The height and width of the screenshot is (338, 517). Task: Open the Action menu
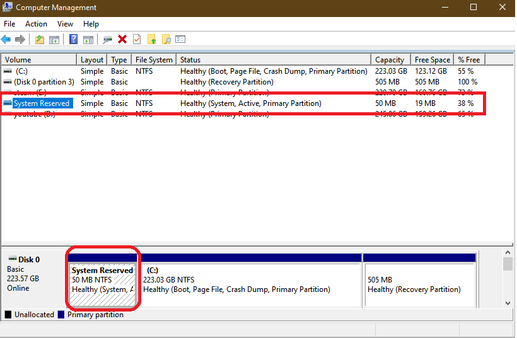tap(36, 24)
